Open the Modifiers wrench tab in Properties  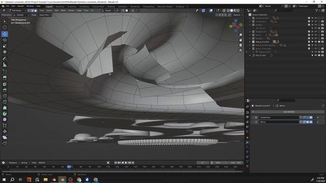coord(247,142)
